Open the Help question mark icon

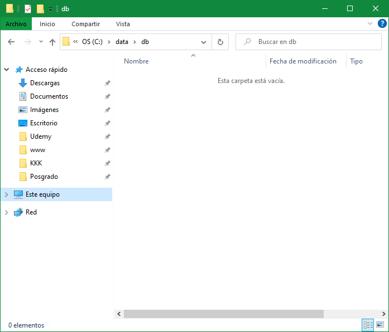tap(382, 24)
